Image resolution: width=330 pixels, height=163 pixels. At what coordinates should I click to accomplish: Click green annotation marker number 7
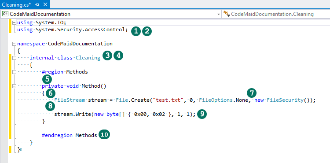[252, 93]
